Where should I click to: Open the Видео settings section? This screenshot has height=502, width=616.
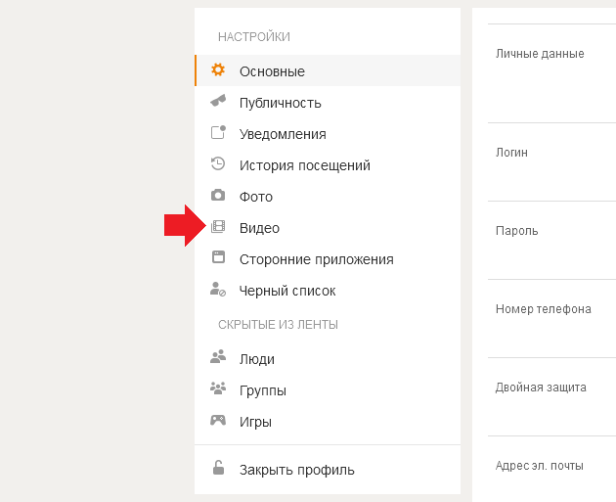coord(328,228)
